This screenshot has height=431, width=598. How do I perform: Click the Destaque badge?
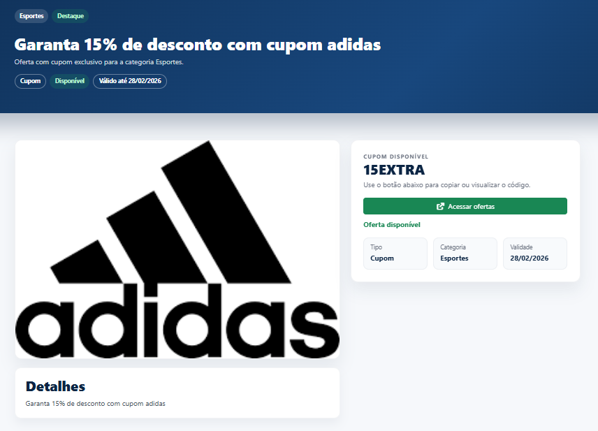pyautogui.click(x=70, y=16)
